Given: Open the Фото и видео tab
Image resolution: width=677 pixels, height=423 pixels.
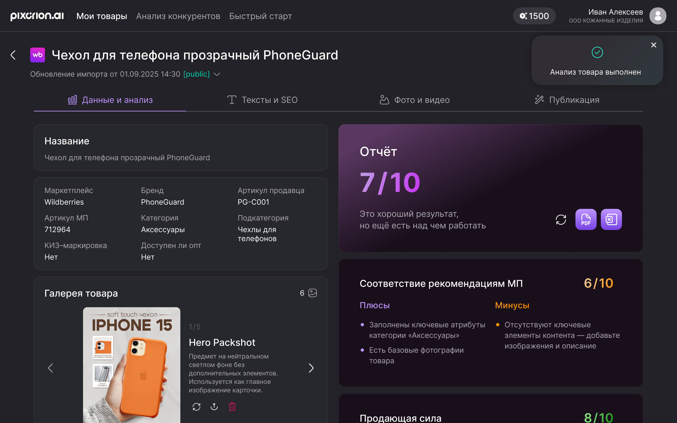Looking at the screenshot, I should pyautogui.click(x=414, y=100).
